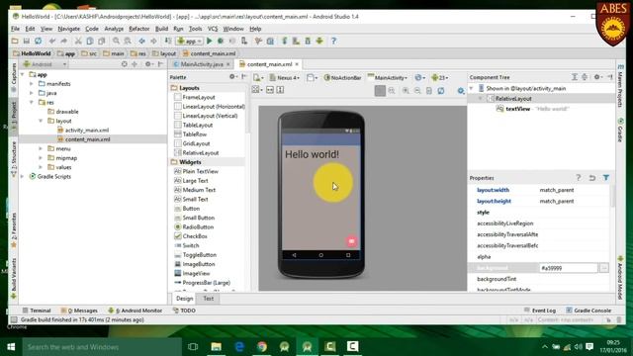Open the Messages tool window
633x356 pixels.
tap(79, 311)
